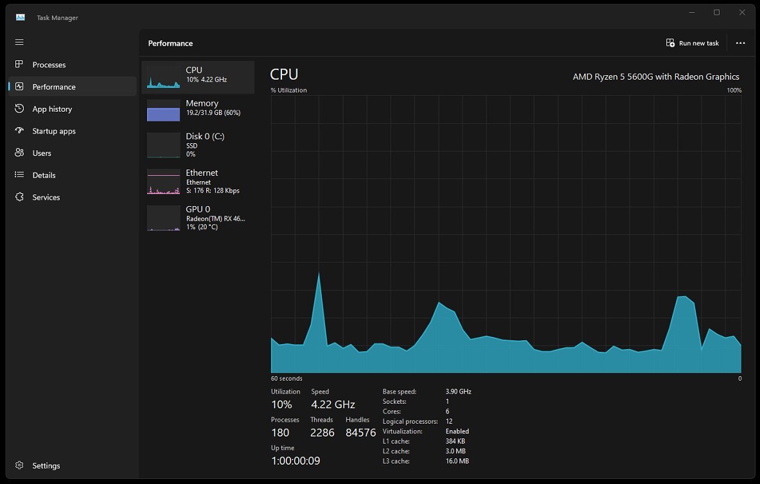Click the Settings gear icon
The image size is (760, 484).
click(x=19, y=465)
